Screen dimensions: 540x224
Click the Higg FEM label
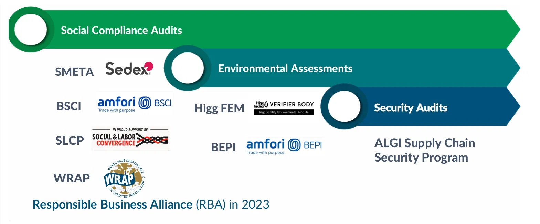coord(219,108)
